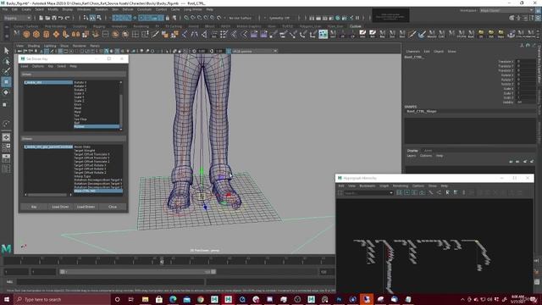This screenshot has width=542, height=305.
Task: Click the cyan highlighted shelf icon
Action: click(324, 34)
